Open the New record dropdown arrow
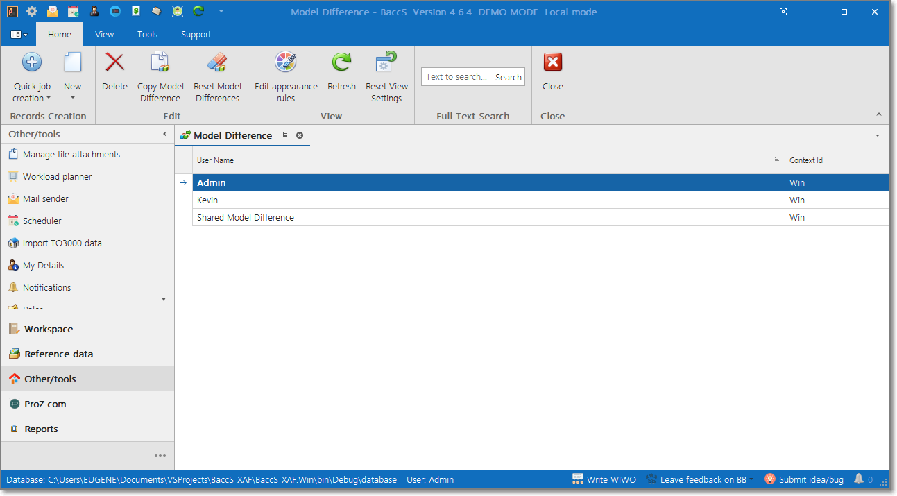 (x=73, y=99)
